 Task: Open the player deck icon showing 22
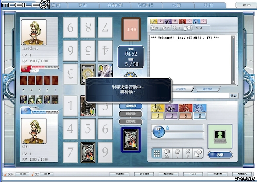[167, 153]
